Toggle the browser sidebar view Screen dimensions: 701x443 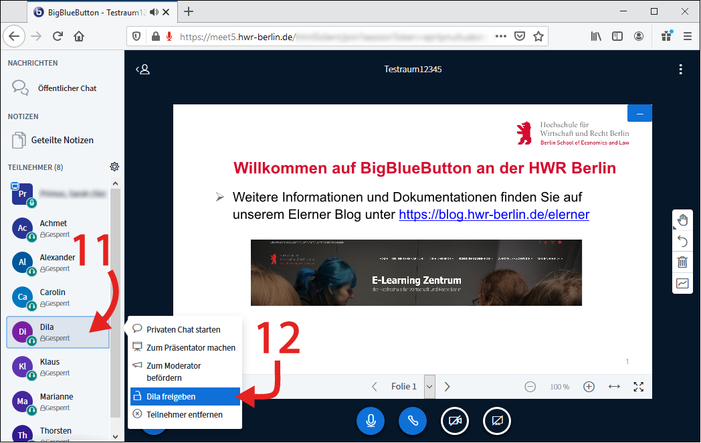617,36
